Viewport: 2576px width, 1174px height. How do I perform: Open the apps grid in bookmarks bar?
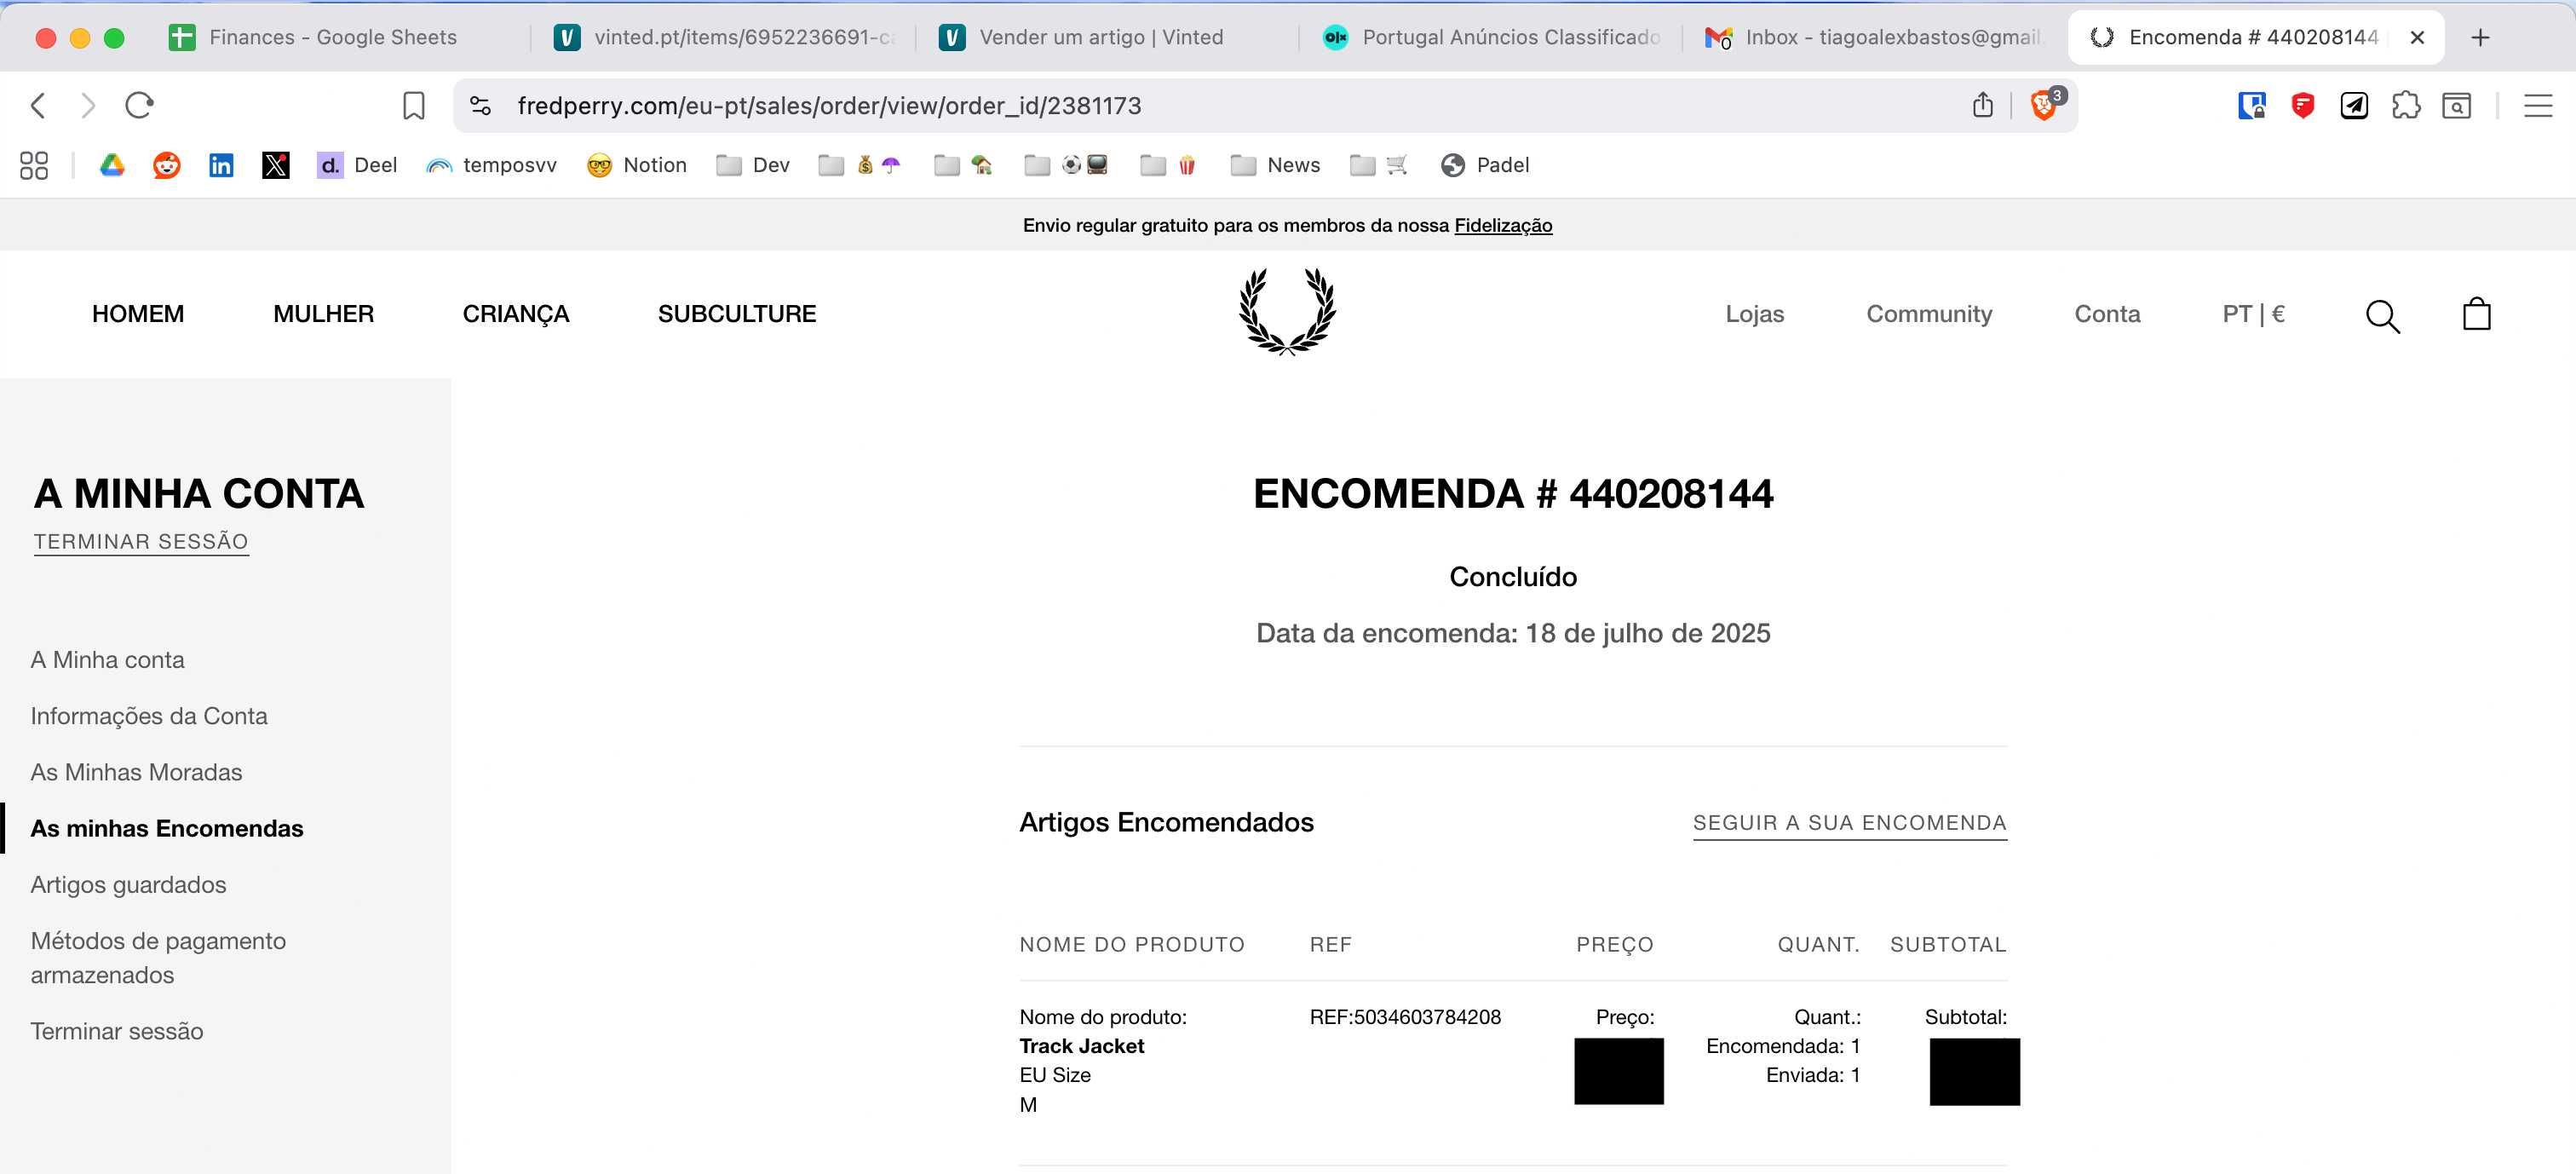(34, 165)
